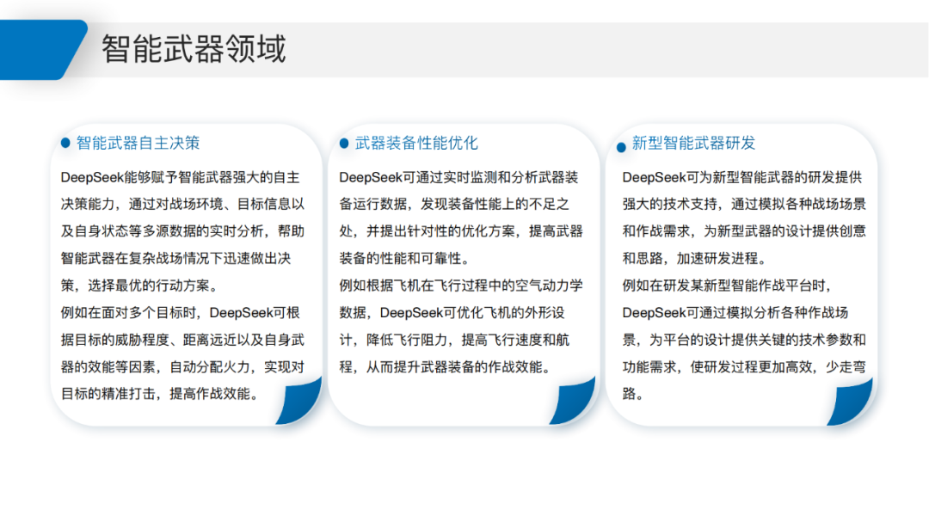The width and height of the screenshot is (929, 522).
Task: Click line starting 例如根据飞机在飞行过程
Action: (x=461, y=286)
